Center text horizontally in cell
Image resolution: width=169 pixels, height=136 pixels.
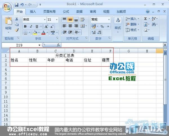coord(70,26)
